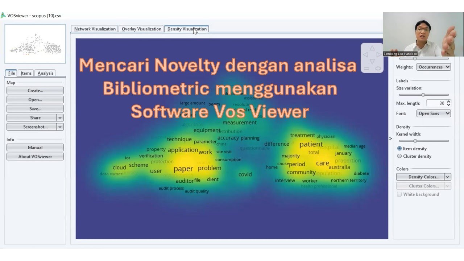Switch to Network Visualization tab
This screenshot has width=464, height=261.
tap(95, 29)
